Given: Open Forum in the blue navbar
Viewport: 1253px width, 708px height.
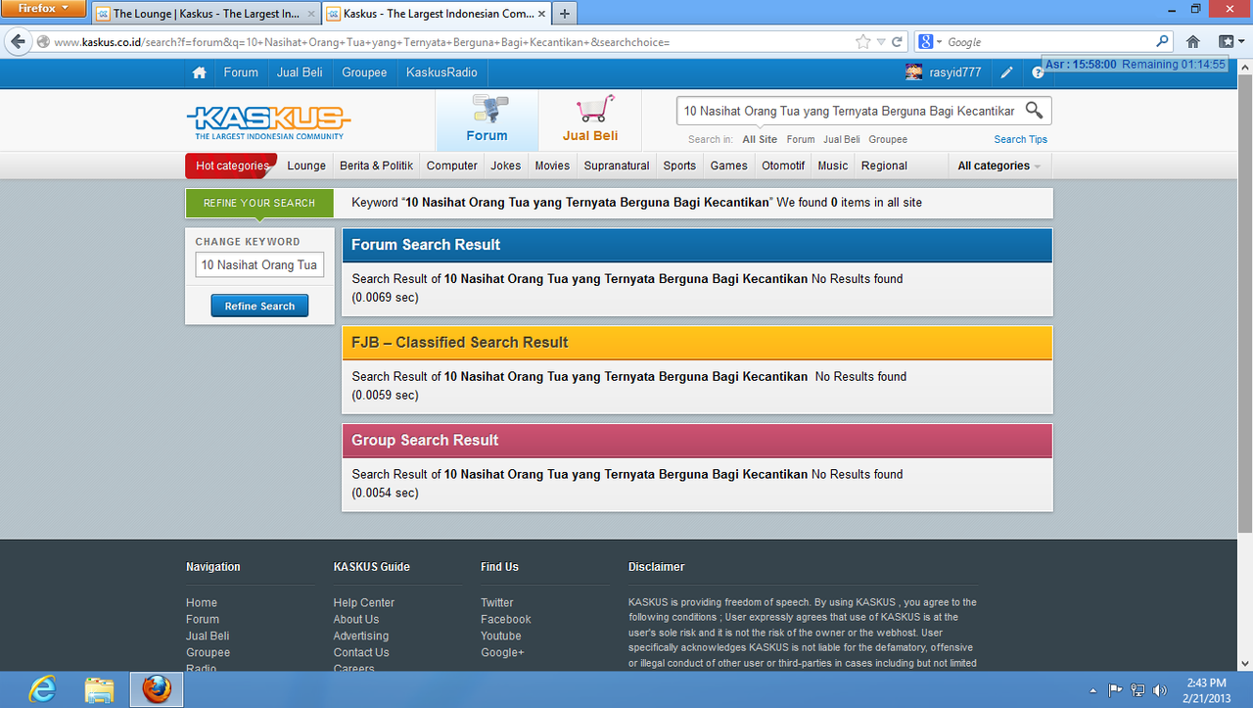Looking at the screenshot, I should point(241,72).
